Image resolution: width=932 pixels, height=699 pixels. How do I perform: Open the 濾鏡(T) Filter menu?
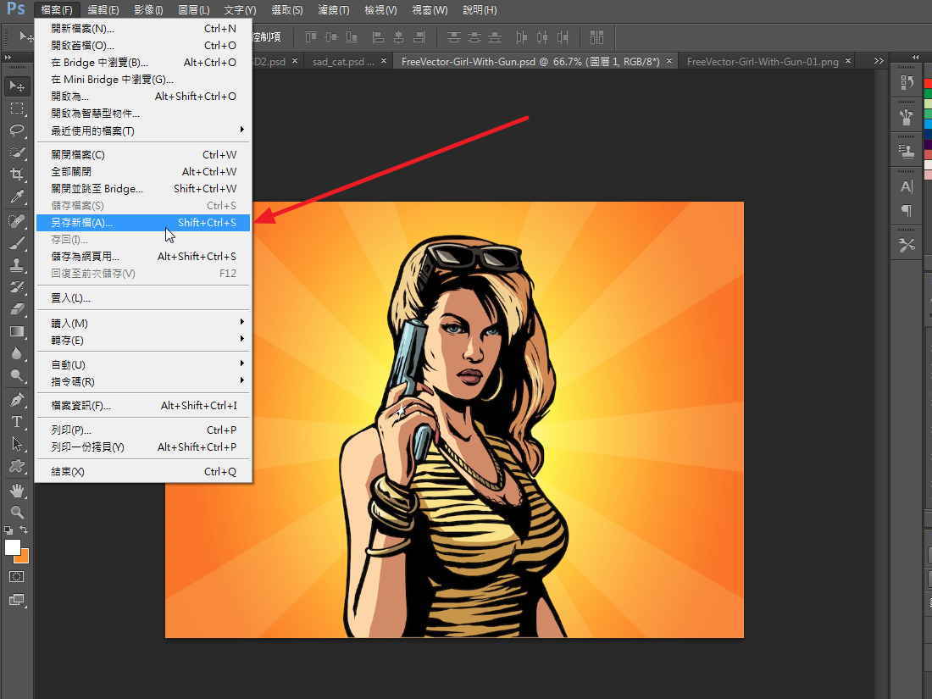click(334, 10)
